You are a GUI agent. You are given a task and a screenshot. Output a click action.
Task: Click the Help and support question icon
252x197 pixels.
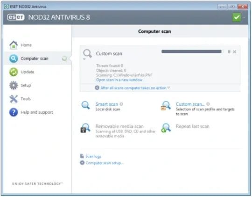14,112
